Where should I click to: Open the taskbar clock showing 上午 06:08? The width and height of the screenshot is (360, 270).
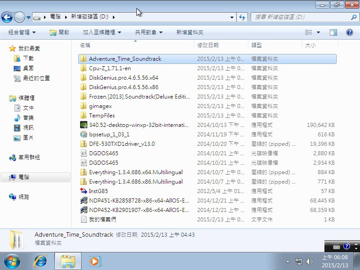(x=335, y=261)
